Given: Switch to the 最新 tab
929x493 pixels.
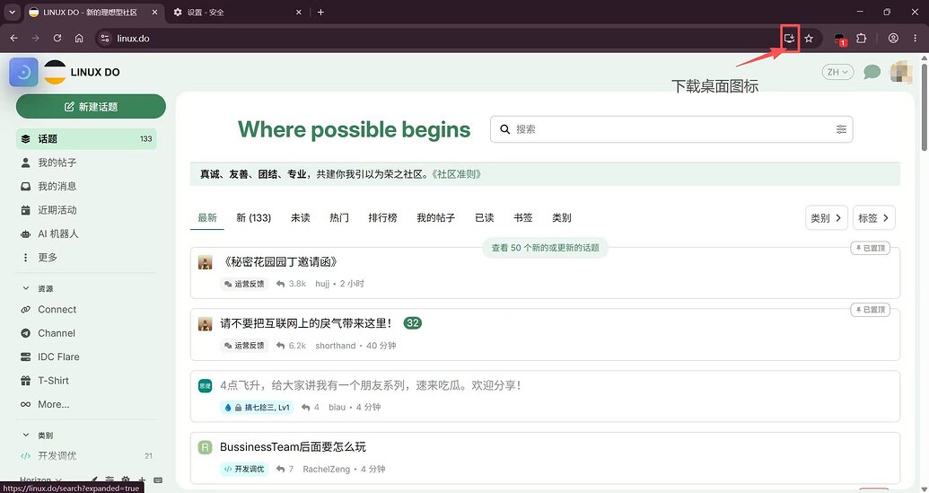Looking at the screenshot, I should click(x=207, y=217).
